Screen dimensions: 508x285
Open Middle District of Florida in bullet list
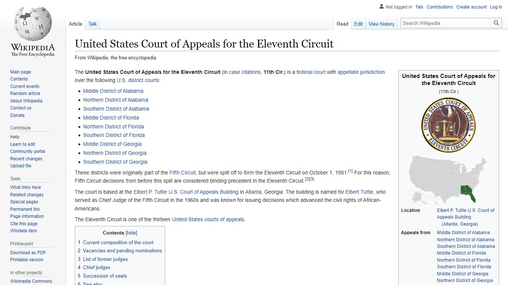point(111,118)
